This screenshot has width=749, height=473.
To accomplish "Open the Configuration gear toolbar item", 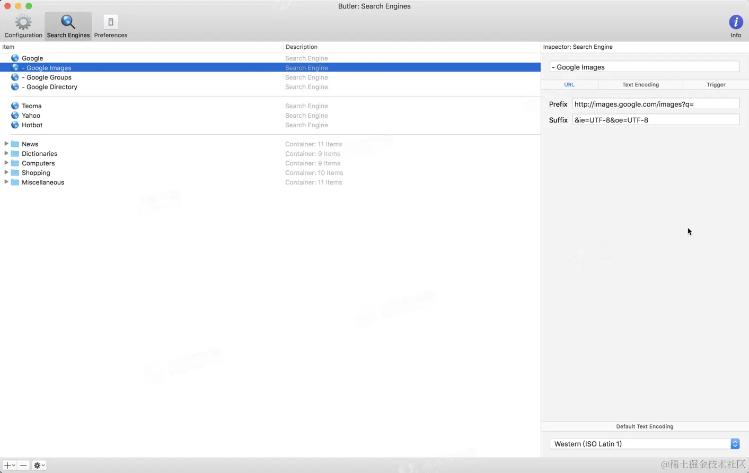I will pos(23,26).
